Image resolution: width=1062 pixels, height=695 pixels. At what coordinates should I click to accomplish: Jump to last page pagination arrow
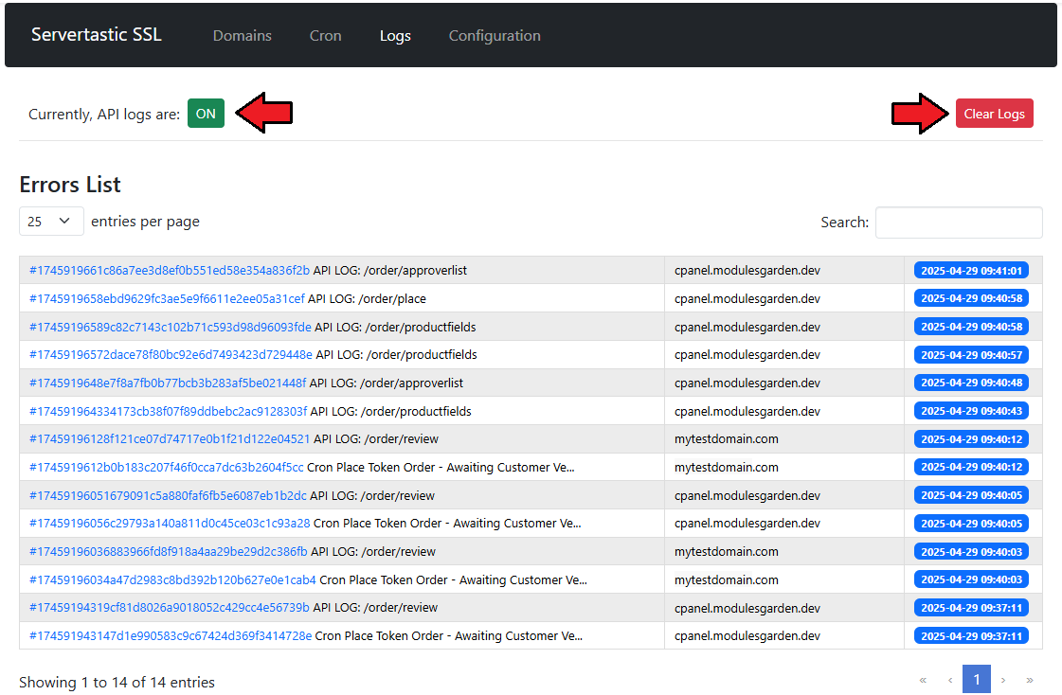pos(1030,680)
